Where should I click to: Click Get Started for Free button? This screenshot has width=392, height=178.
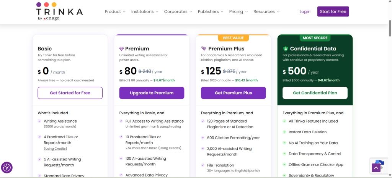(x=70, y=93)
